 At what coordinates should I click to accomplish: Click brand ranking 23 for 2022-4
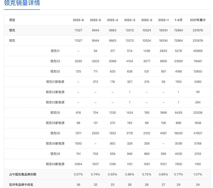pyautogui.click(x=113, y=185)
